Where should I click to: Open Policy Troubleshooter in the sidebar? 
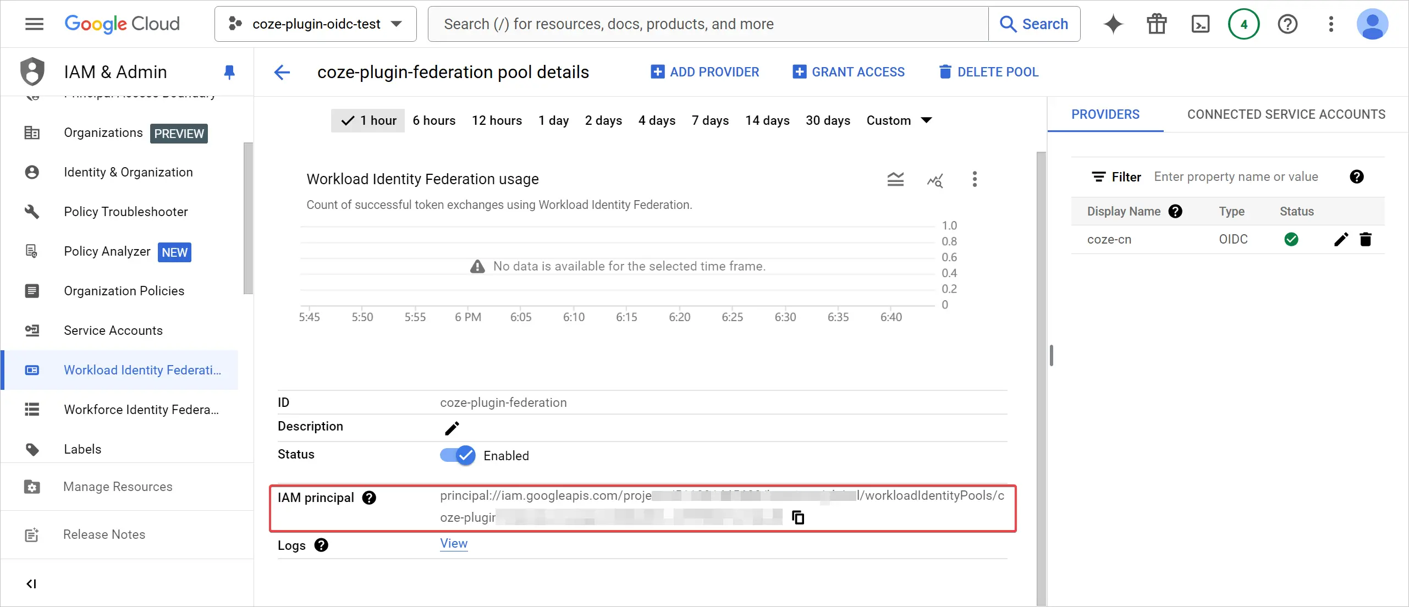point(119,212)
